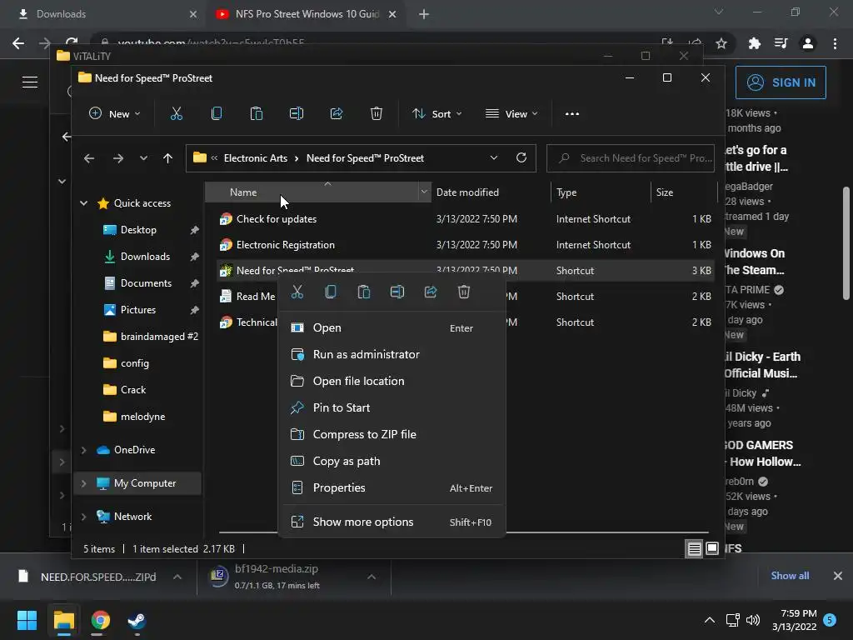Select Electronic Registration file row
The image size is (853, 640).
(x=465, y=245)
